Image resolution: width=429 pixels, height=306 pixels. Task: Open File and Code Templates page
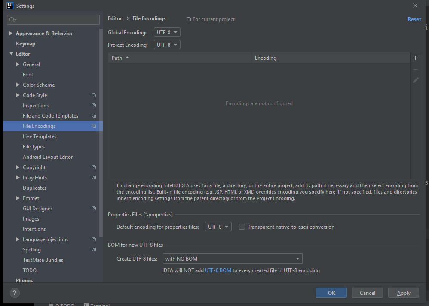(x=50, y=116)
